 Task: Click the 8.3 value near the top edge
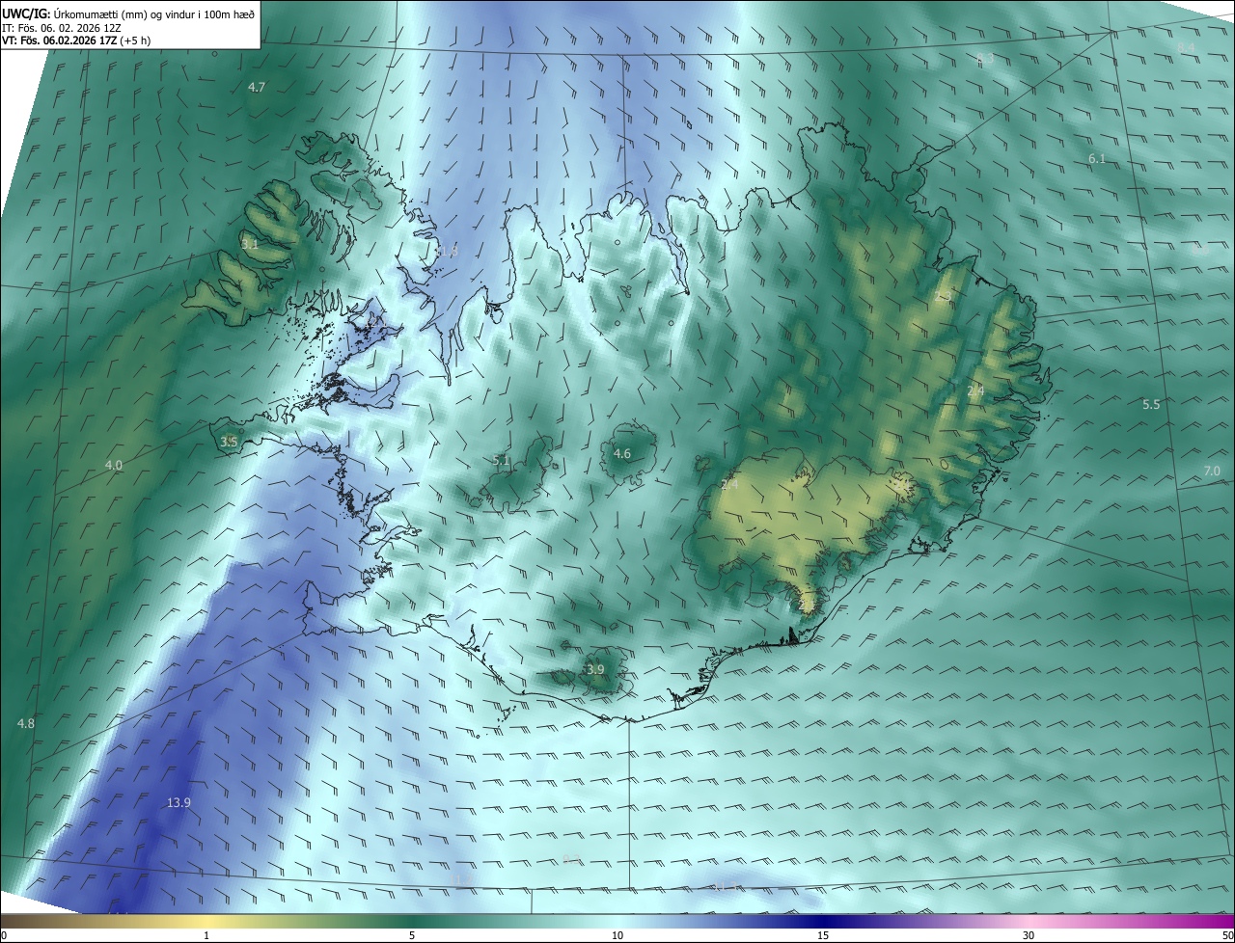click(x=985, y=59)
